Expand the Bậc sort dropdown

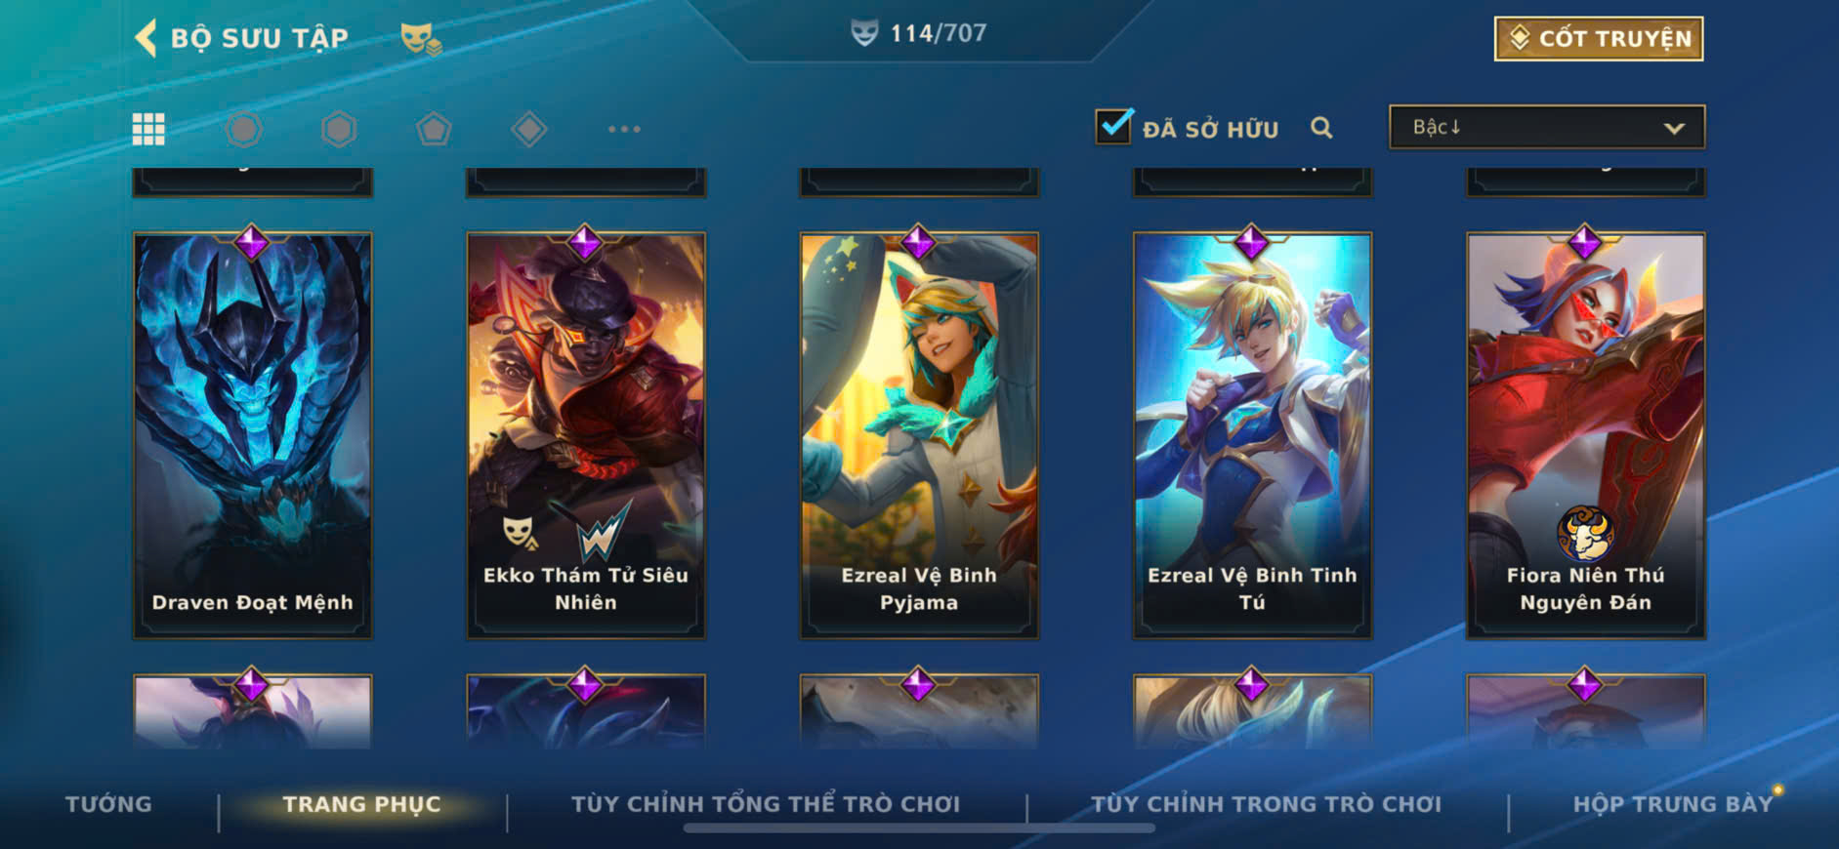pos(1547,127)
